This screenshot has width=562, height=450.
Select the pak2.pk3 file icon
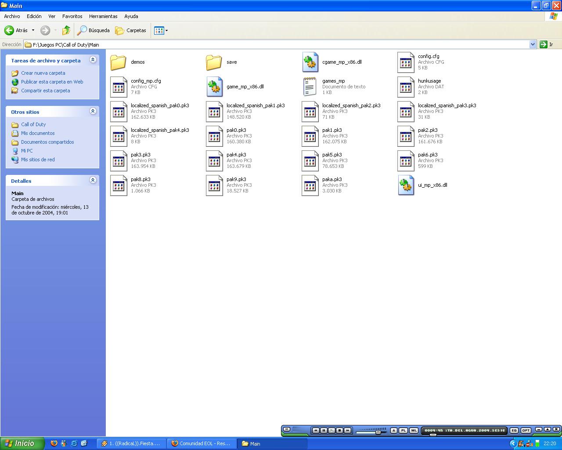[406, 136]
